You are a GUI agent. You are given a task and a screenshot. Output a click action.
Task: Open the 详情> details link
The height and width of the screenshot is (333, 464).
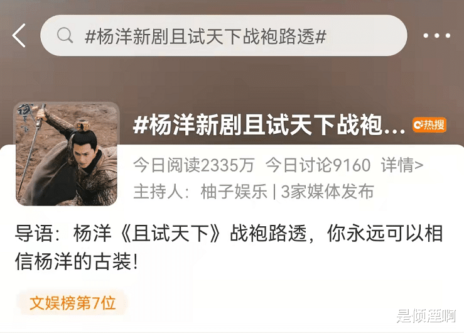pos(402,165)
